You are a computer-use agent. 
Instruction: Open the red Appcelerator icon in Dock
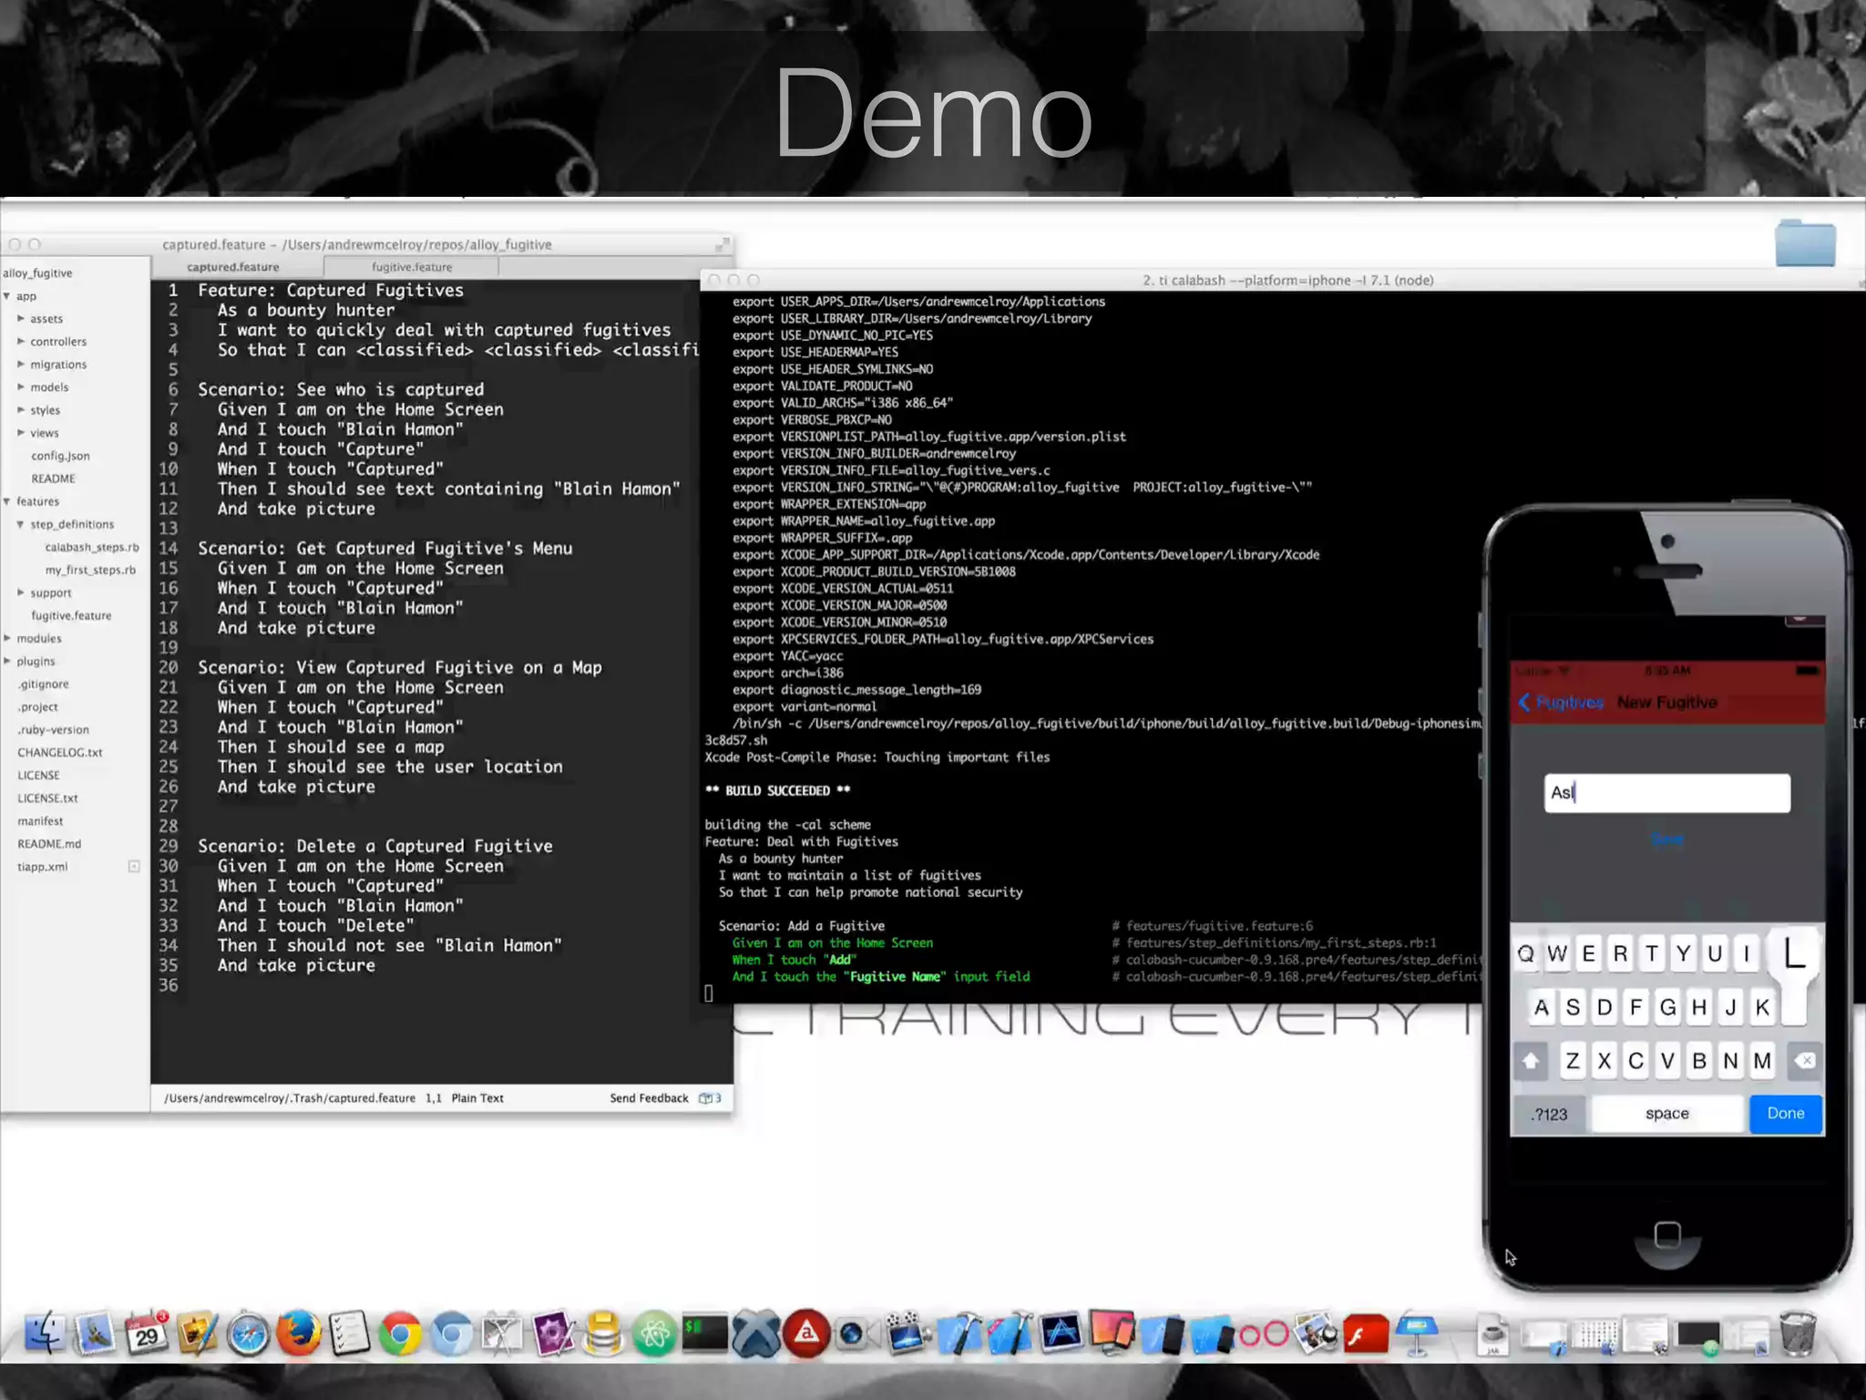(x=806, y=1335)
